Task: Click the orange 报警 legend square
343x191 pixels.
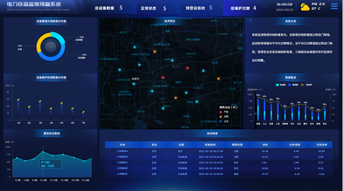Action: click(220, 116)
